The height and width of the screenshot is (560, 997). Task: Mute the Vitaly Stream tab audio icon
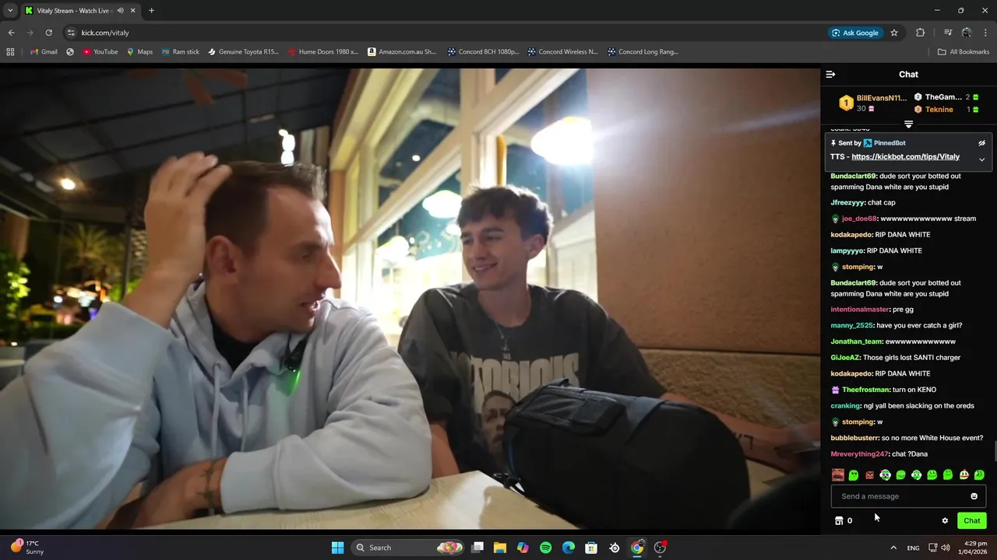pyautogui.click(x=120, y=11)
